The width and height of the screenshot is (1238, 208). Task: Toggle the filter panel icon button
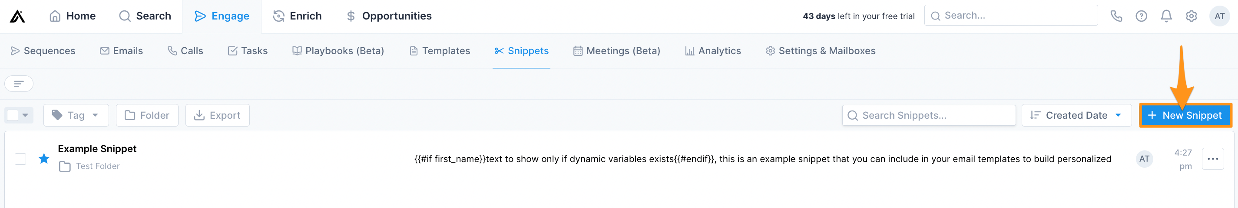click(x=19, y=84)
